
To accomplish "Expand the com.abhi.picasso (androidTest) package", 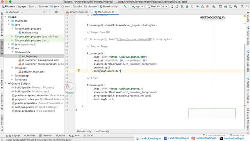I will click(12, 36).
